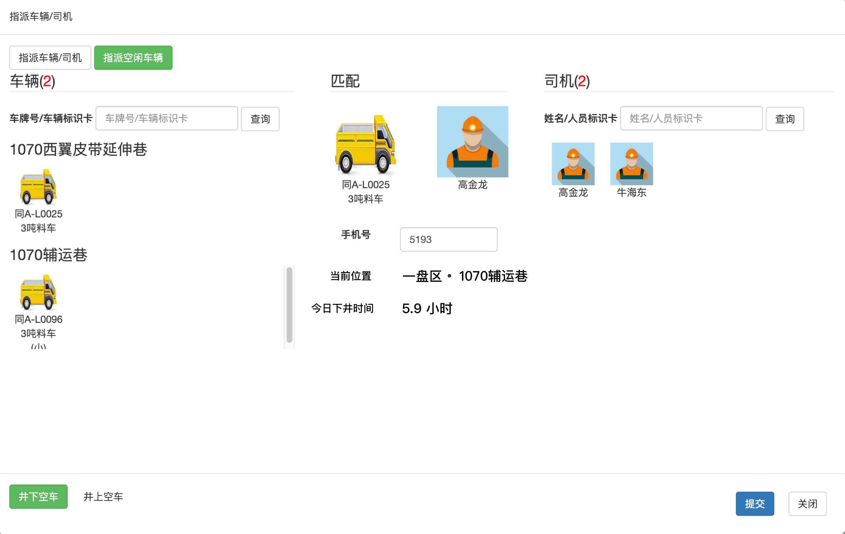Click matched truck icon in 匹配 panel

(x=366, y=144)
